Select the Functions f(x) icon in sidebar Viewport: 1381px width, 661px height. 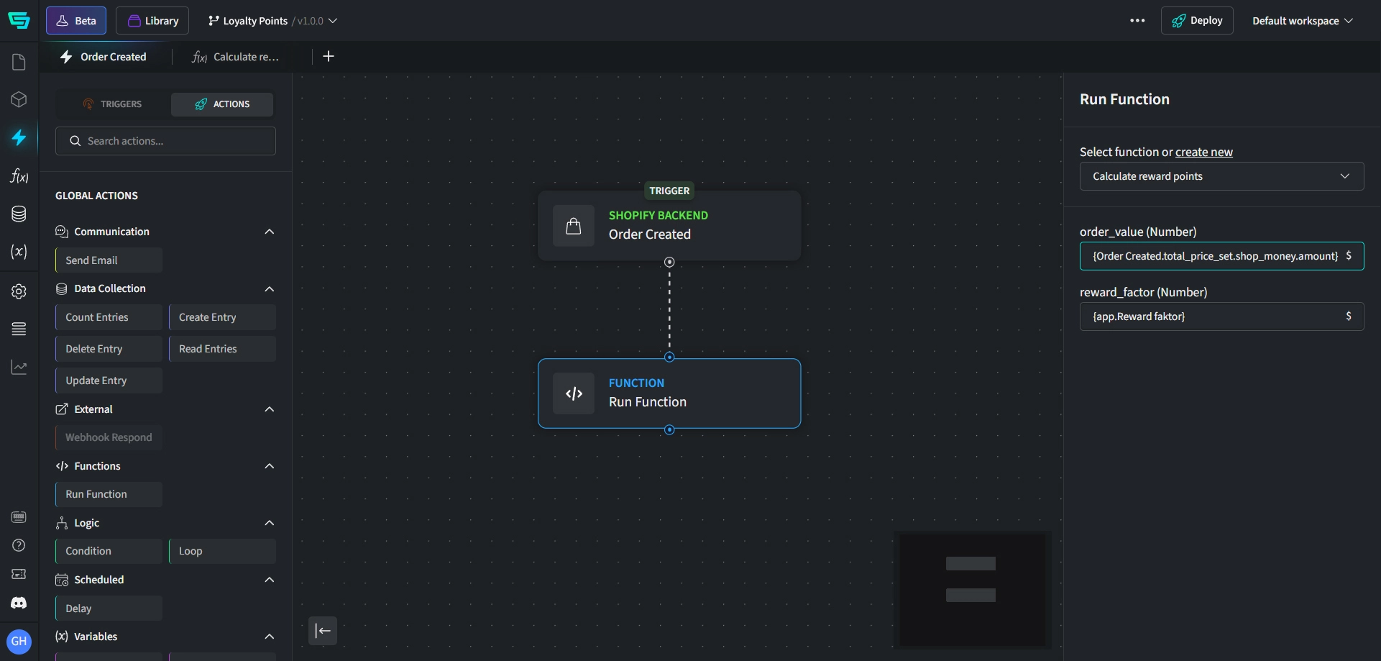[x=19, y=176]
